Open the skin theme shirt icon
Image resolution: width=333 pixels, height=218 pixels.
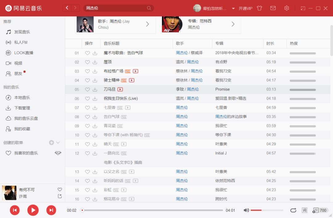point(259,8)
